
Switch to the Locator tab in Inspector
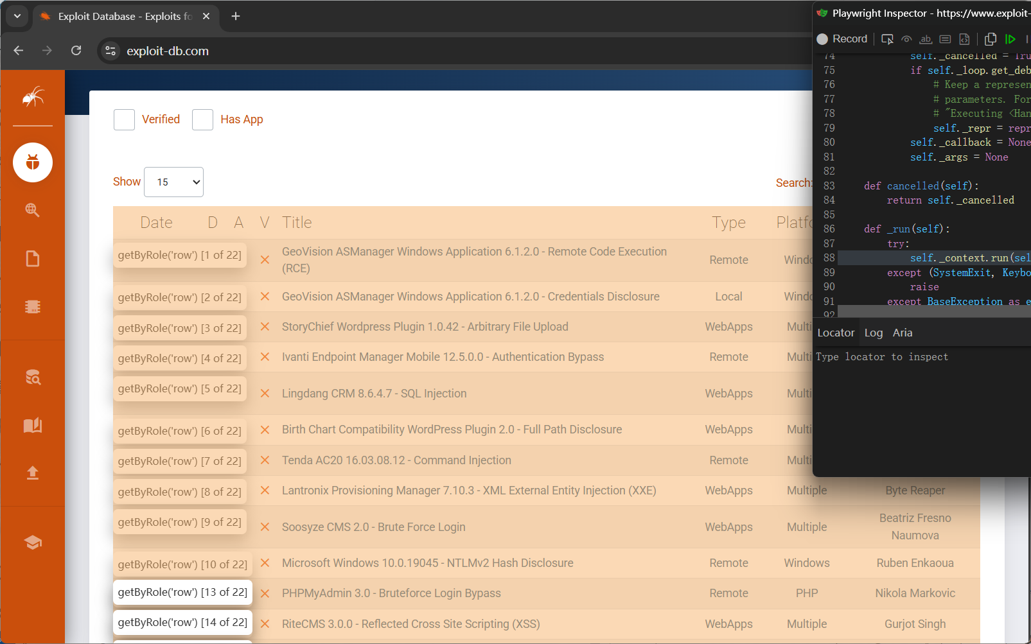pos(836,333)
